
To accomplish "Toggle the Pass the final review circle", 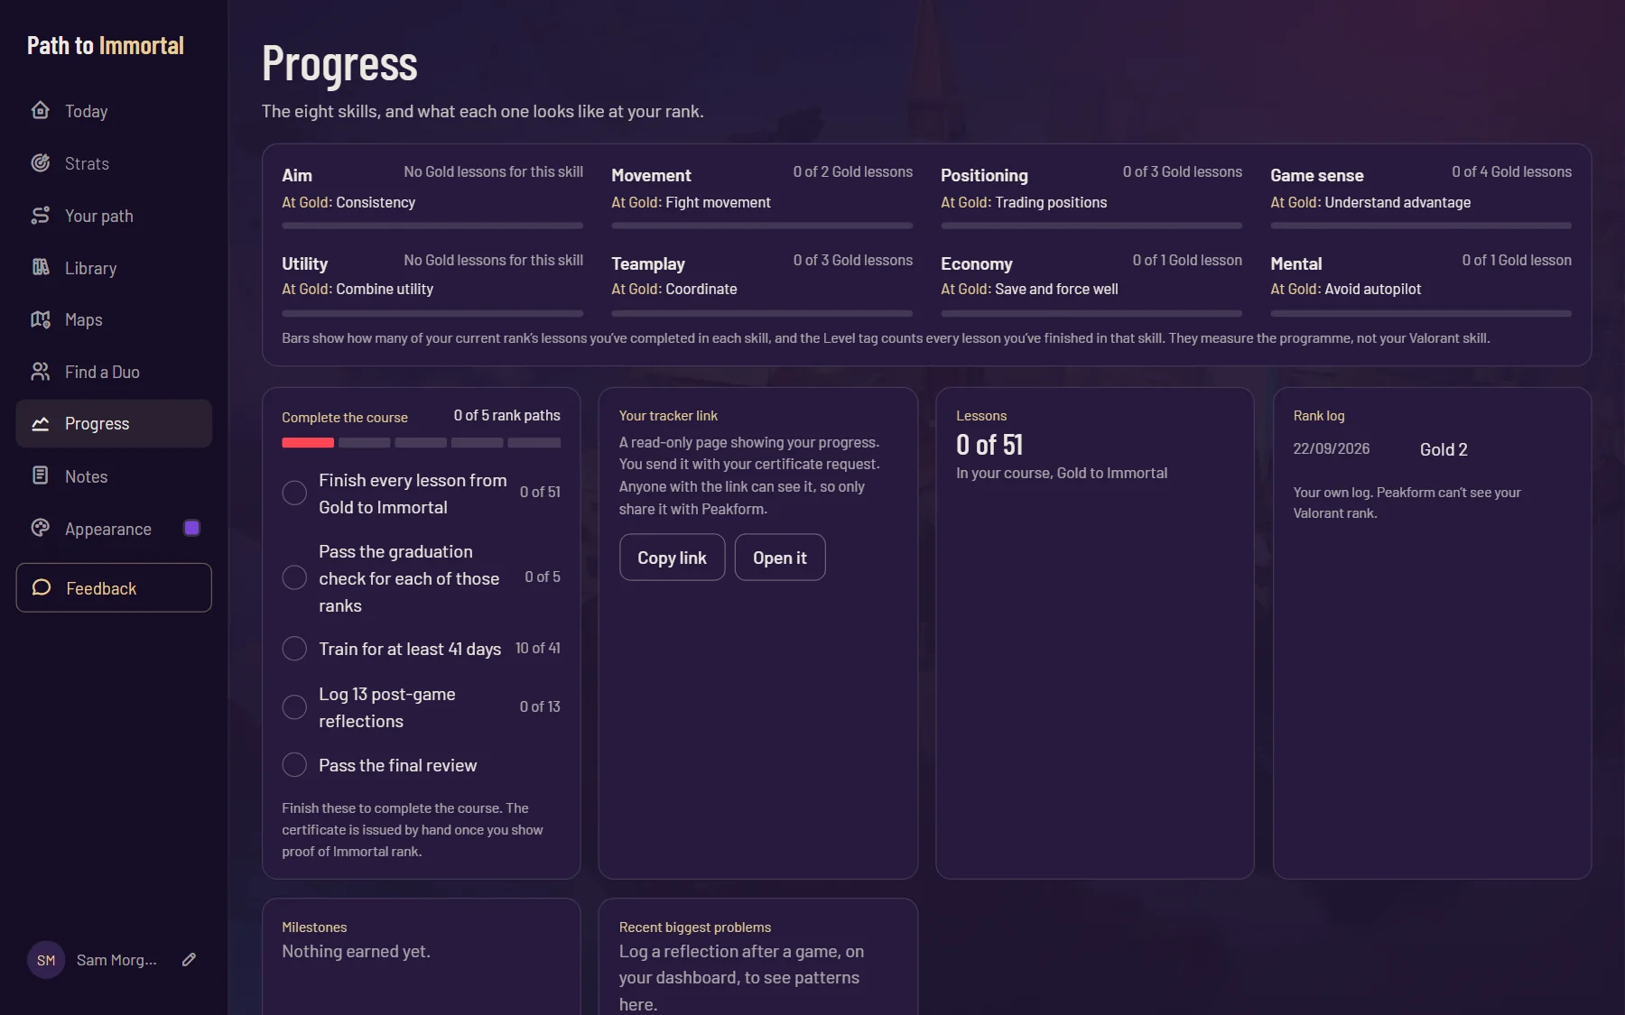I will tap(294, 765).
